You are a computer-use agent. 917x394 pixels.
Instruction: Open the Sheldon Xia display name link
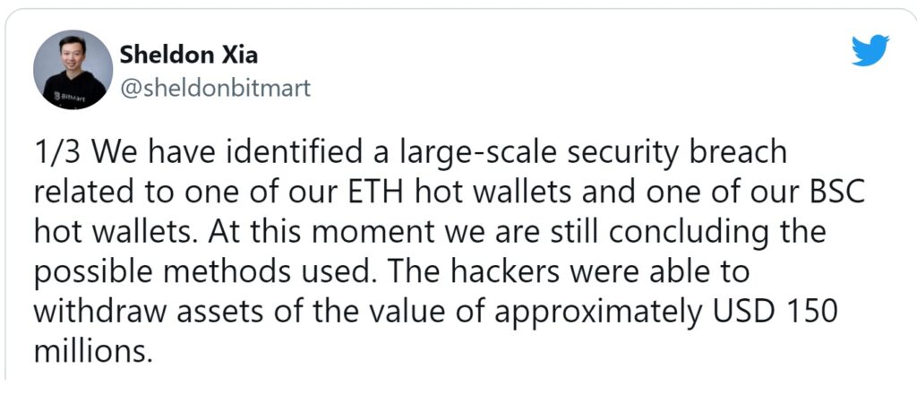point(188,56)
